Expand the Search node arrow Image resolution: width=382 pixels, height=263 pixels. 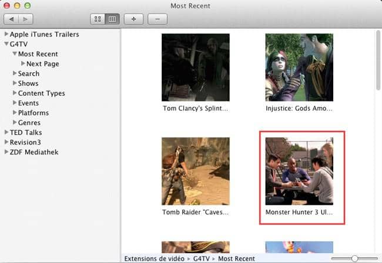click(15, 73)
